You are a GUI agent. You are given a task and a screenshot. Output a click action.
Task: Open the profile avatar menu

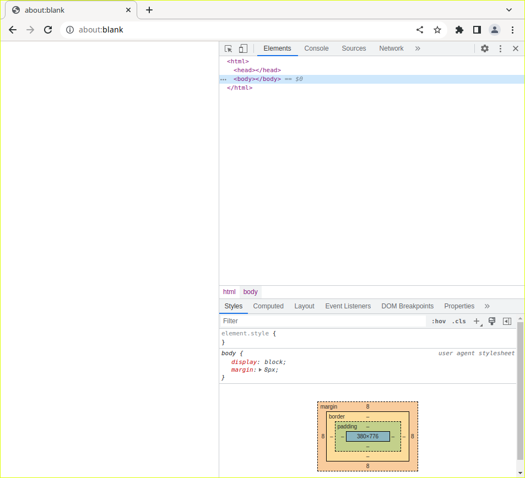point(495,30)
